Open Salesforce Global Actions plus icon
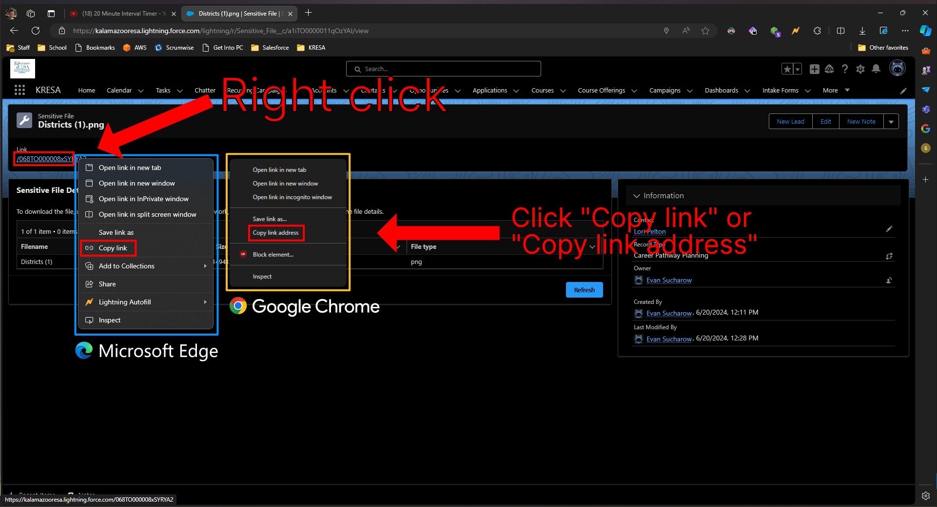 [x=814, y=69]
